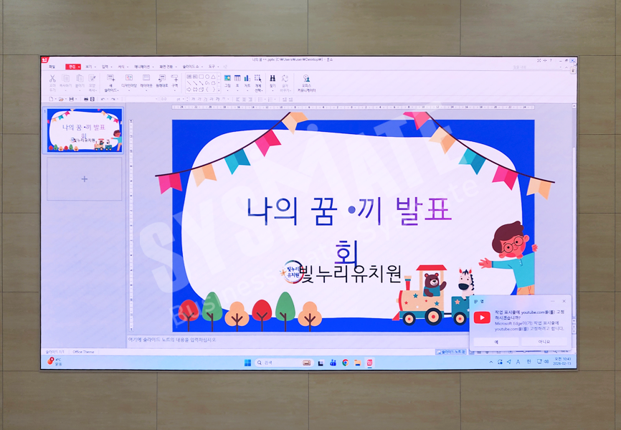Toggle the slide notes (슬라이드 노트) button

coord(450,352)
